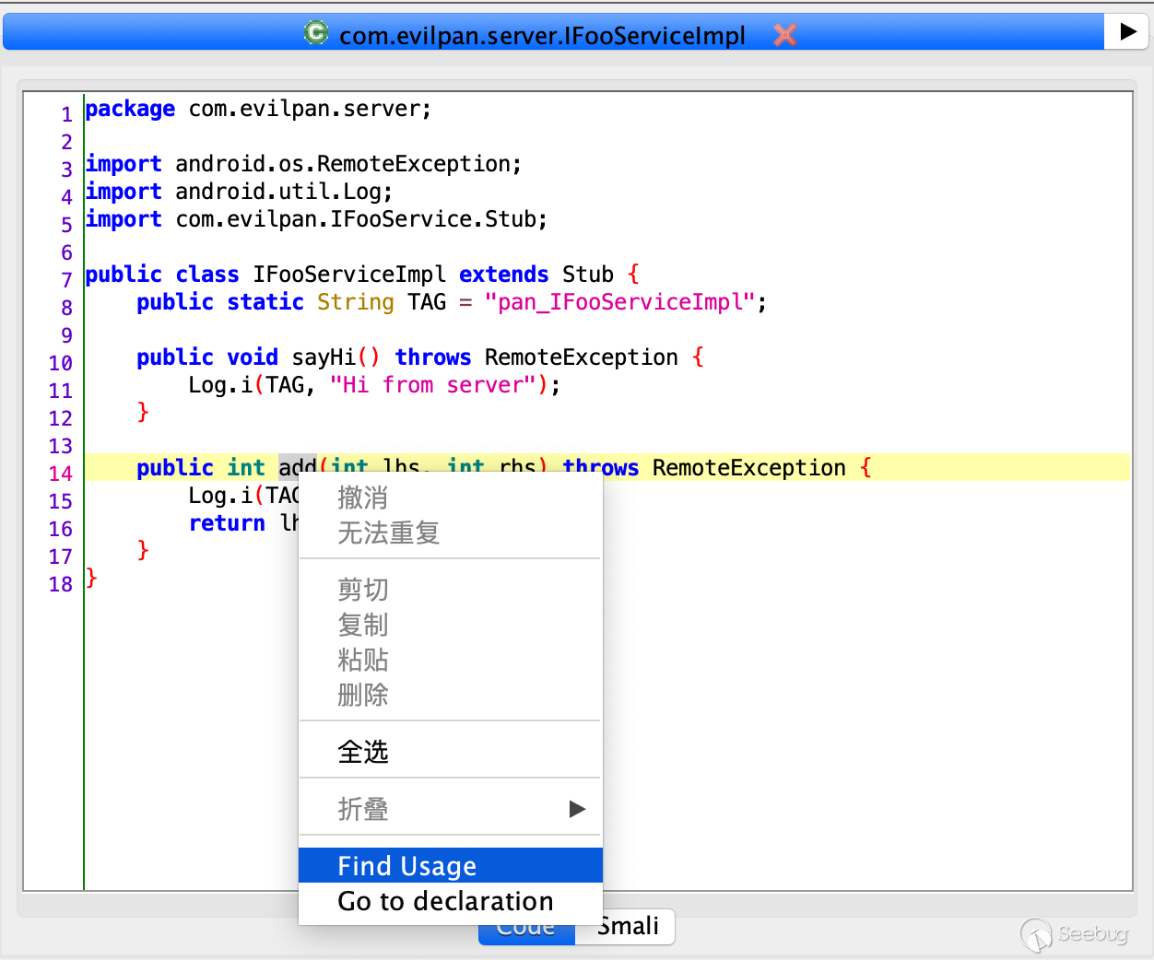Click the 撤消 undo menu item
Image resolution: width=1154 pixels, height=960 pixels.
(362, 498)
